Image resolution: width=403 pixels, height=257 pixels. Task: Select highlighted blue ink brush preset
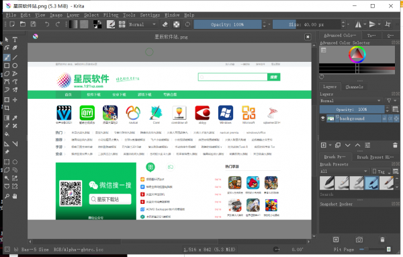371,183
